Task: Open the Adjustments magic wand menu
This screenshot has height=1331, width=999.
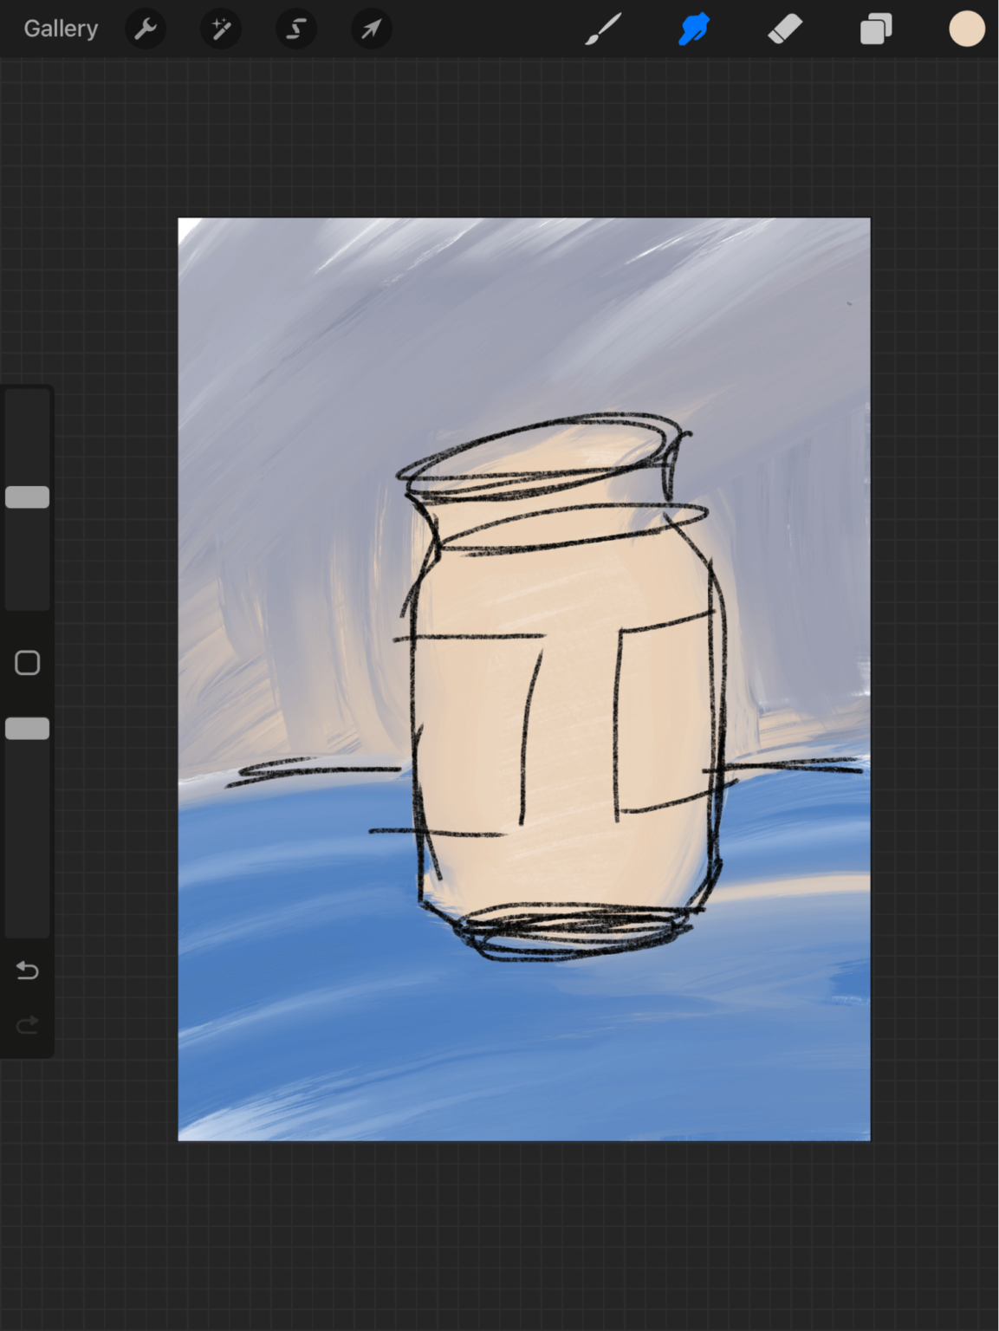Action: click(220, 29)
